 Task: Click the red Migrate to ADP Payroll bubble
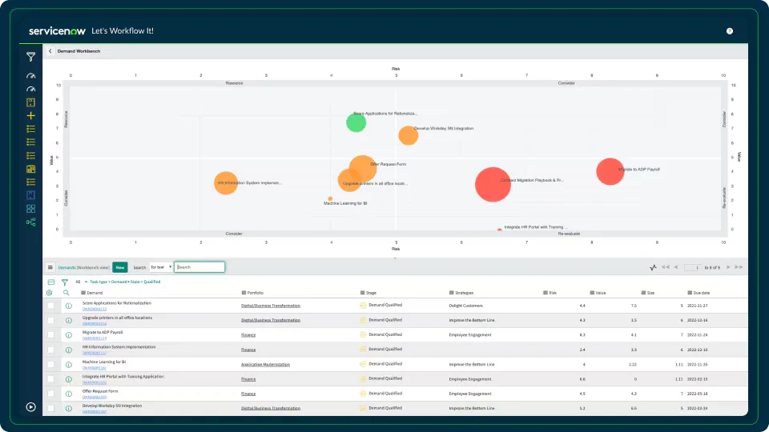(610, 171)
